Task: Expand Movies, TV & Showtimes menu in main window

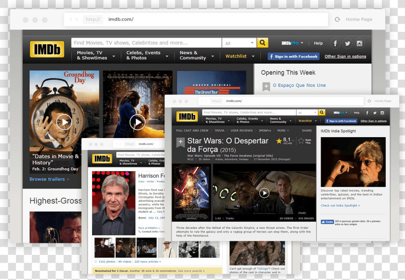Action: click(96, 56)
